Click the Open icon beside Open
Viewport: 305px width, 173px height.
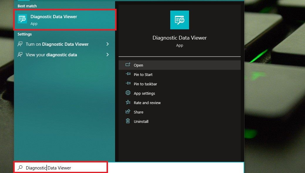pyautogui.click(x=128, y=65)
